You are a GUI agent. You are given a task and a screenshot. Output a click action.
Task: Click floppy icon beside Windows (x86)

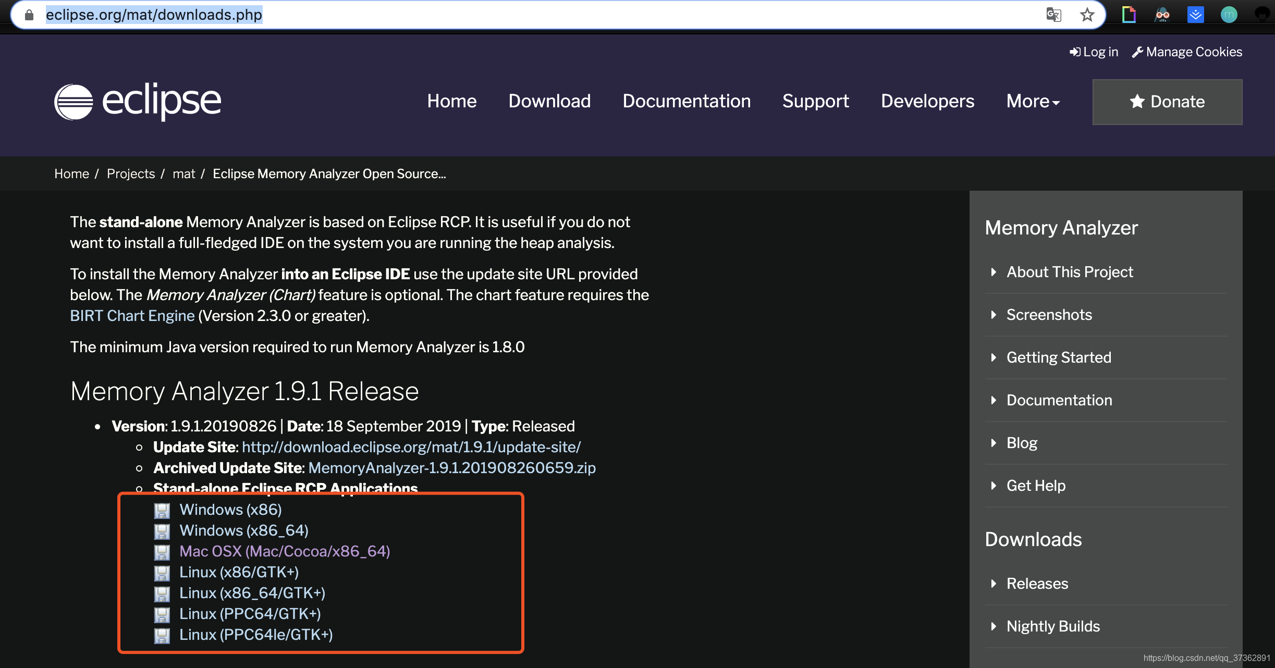click(x=162, y=511)
